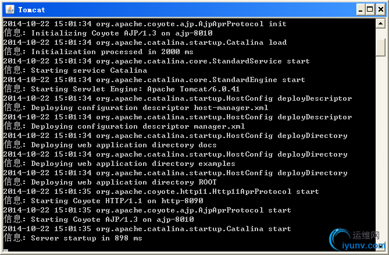
Task: Click "Initializing Coyote AJP/1.3 on ajp-8010" line
Action: pos(108,33)
